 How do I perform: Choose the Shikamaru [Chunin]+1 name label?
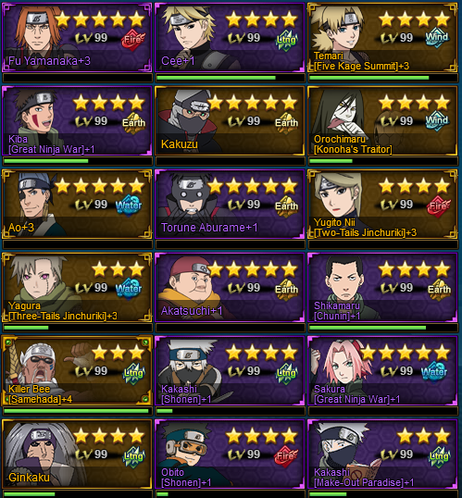337,311
